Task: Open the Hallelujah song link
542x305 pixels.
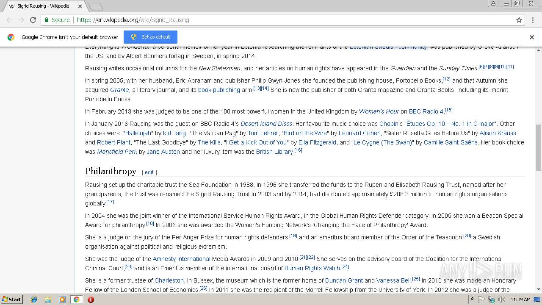Action: coord(138,133)
